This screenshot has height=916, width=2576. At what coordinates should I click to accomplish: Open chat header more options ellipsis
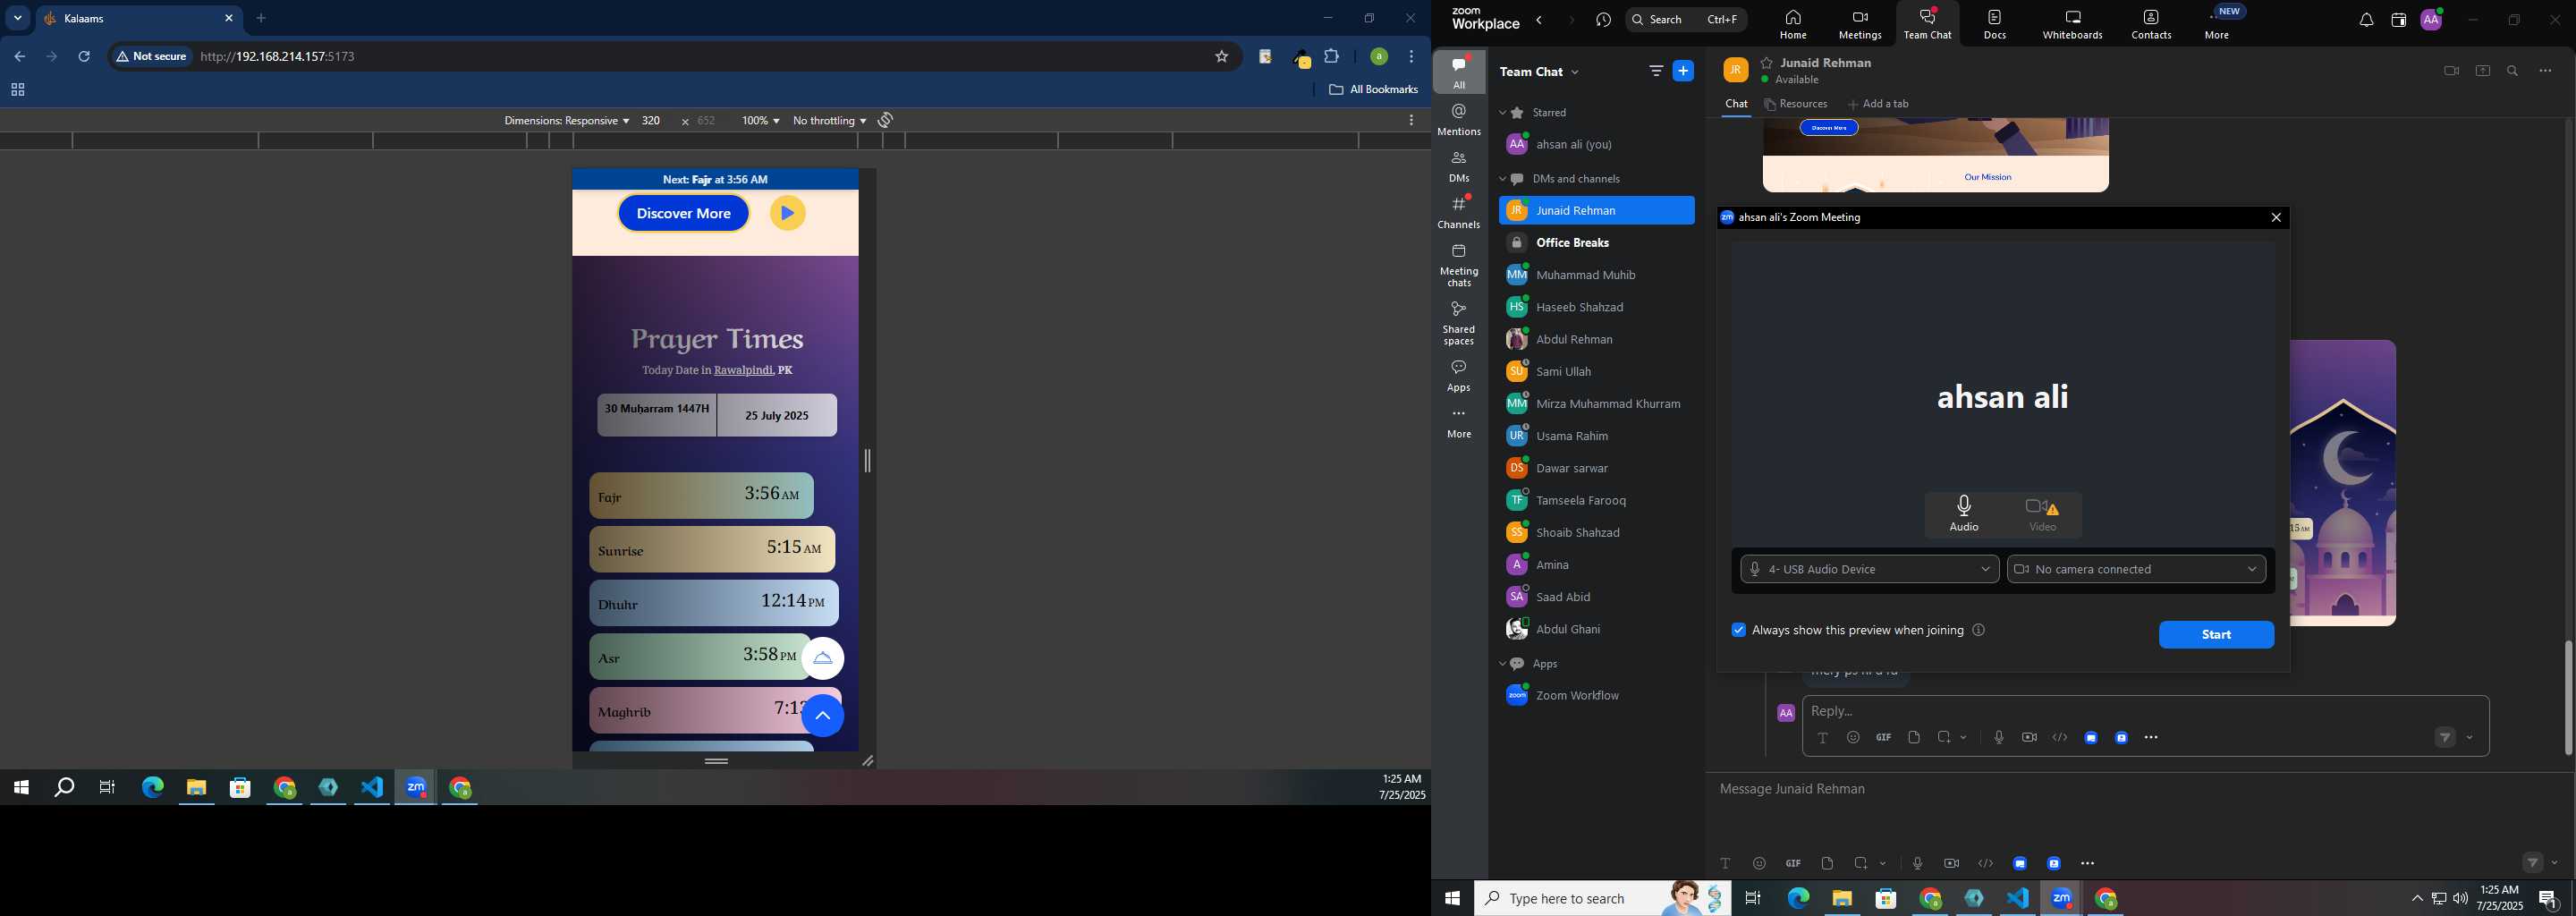click(2545, 71)
